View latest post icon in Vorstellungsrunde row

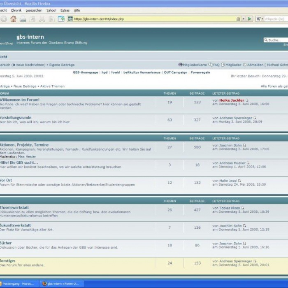(255, 118)
